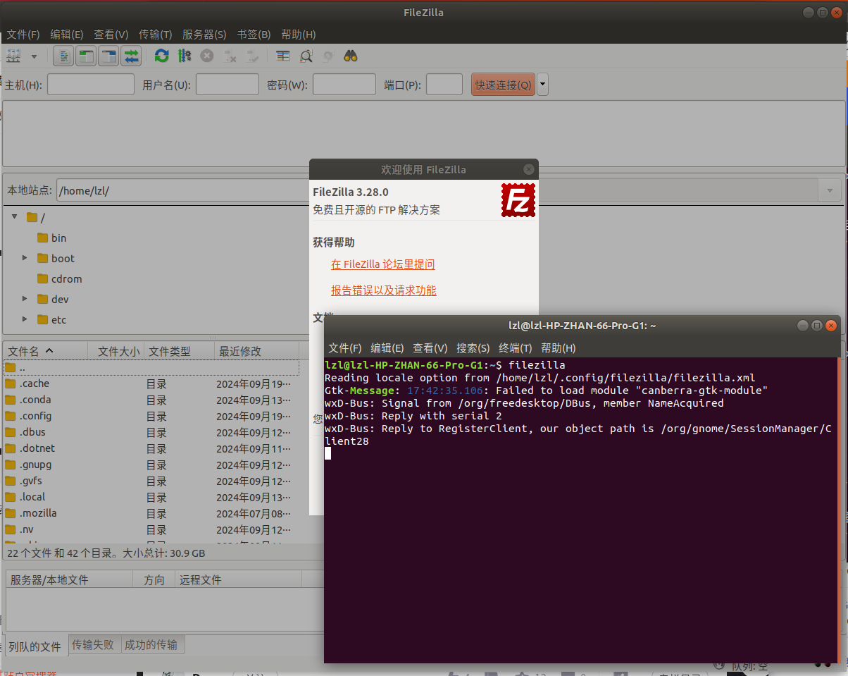
Task: Open the Site Manager
Action: pos(13,56)
